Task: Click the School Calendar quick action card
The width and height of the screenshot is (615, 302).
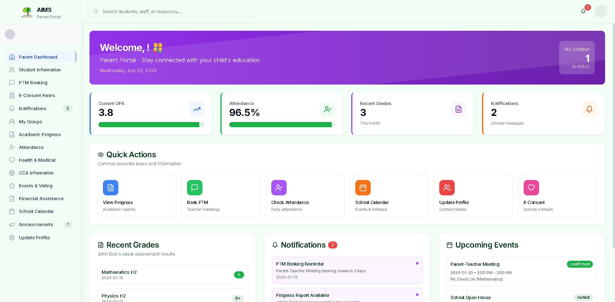Action: click(389, 196)
